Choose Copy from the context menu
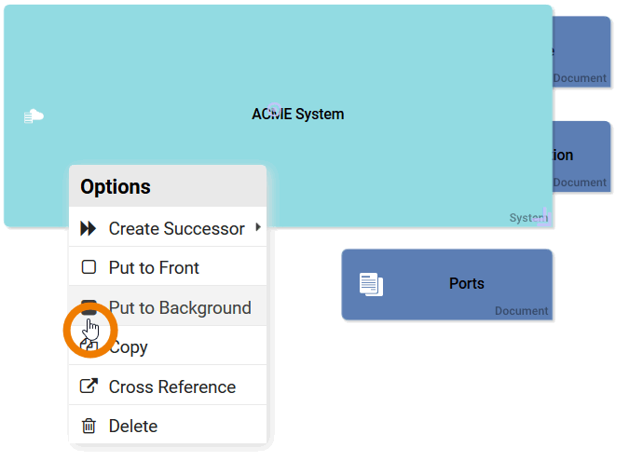 point(129,347)
